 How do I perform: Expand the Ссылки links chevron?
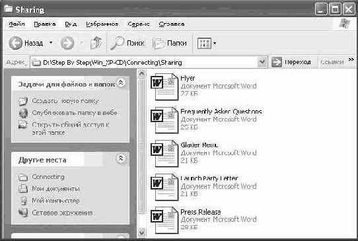point(351,60)
